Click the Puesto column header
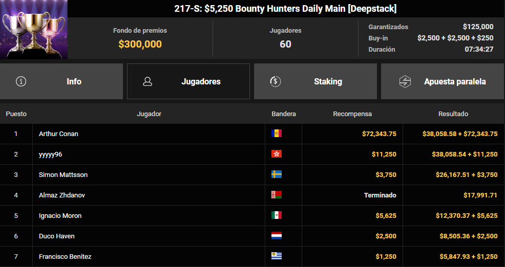 click(16, 114)
